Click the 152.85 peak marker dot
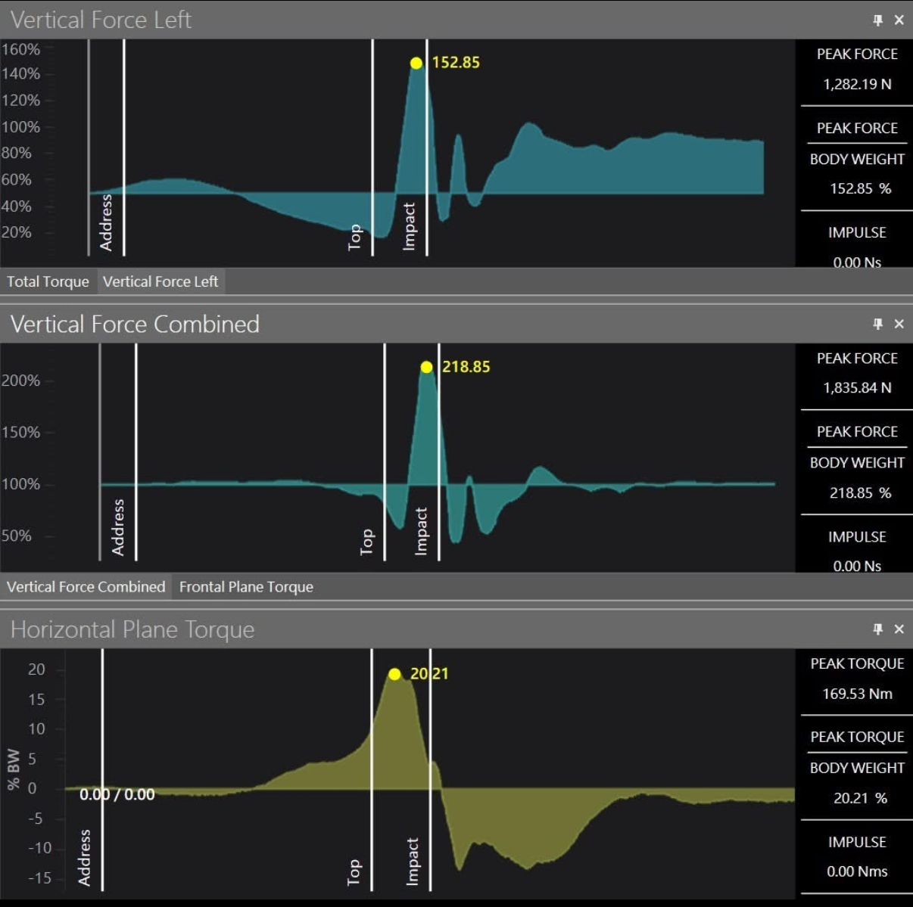 (x=416, y=64)
